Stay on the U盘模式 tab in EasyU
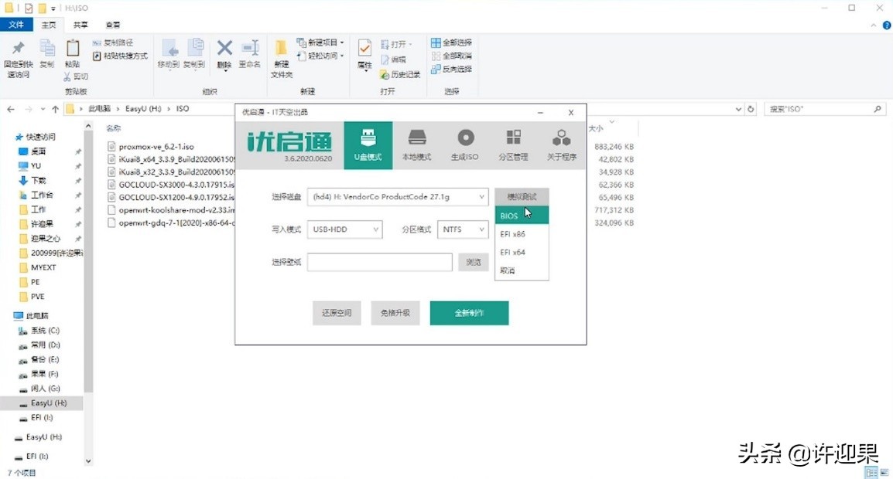Image resolution: width=893 pixels, height=479 pixels. [x=370, y=144]
